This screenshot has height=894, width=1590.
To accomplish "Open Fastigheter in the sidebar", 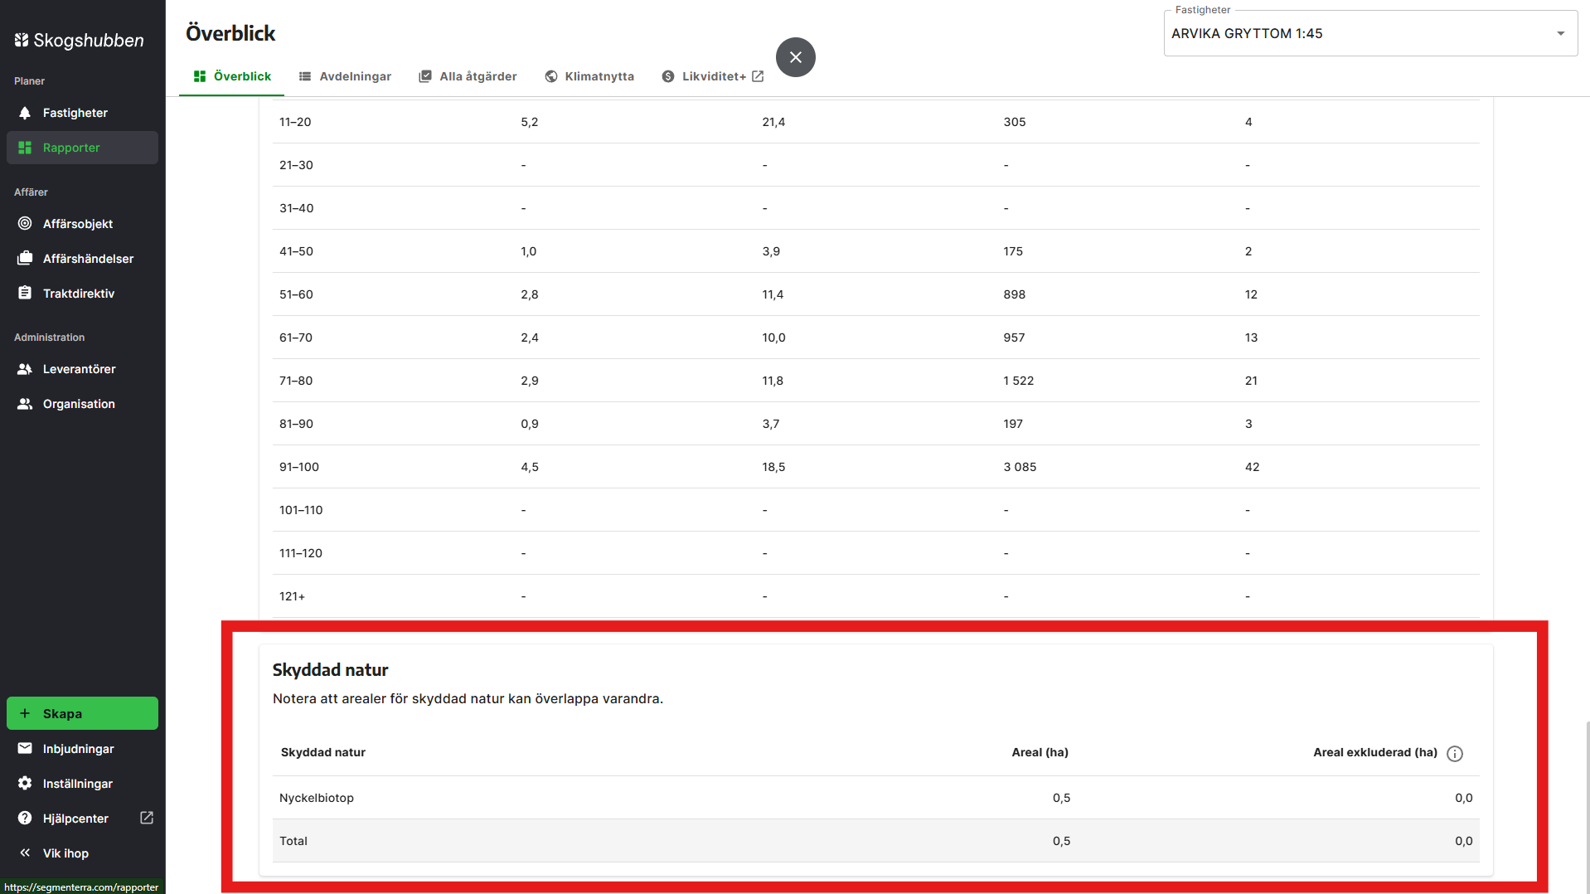I will tap(82, 113).
